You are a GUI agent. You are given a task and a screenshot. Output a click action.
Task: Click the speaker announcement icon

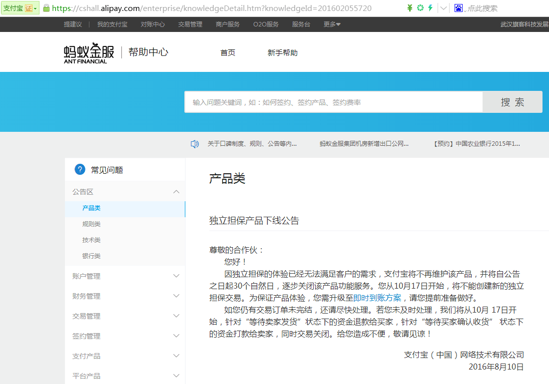point(195,144)
